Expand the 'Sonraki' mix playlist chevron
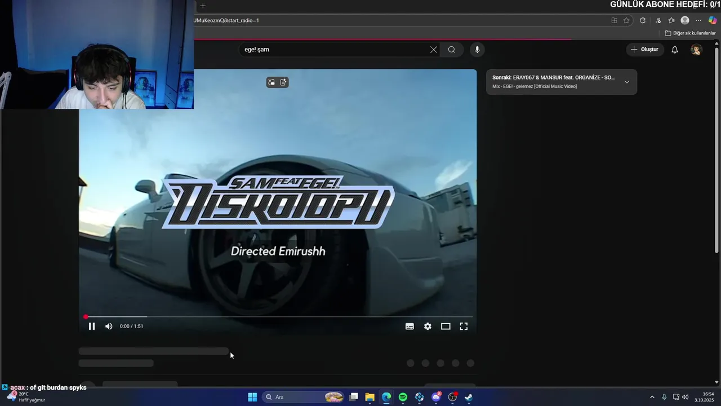The width and height of the screenshot is (721, 406). tap(627, 82)
